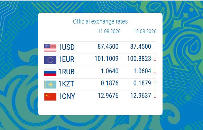
Task: Click the 1CNY currency label
Action: [x=67, y=96]
